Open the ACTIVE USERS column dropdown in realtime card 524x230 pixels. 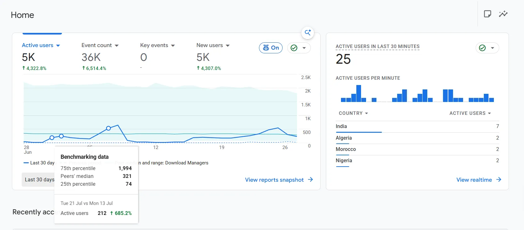(x=470, y=113)
